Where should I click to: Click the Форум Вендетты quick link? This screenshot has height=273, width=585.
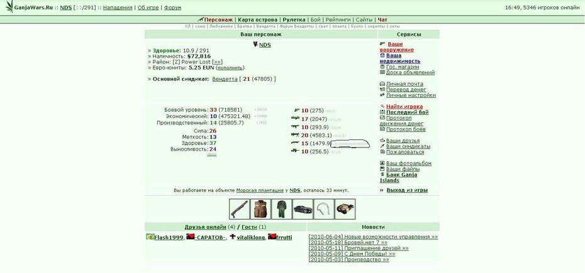click(297, 26)
